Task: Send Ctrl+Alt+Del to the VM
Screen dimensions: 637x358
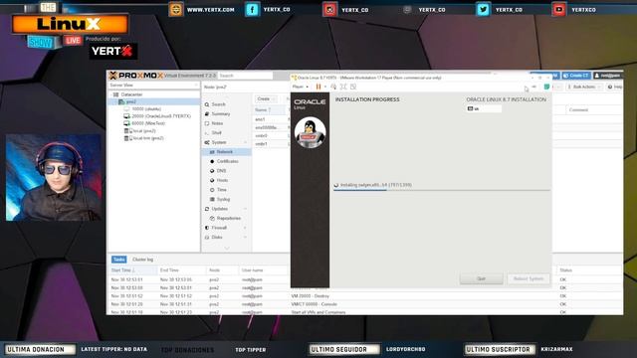Action: [333, 87]
